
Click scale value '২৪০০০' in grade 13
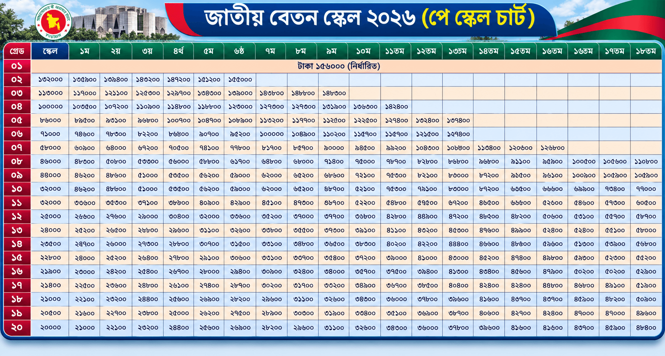(x=50, y=230)
